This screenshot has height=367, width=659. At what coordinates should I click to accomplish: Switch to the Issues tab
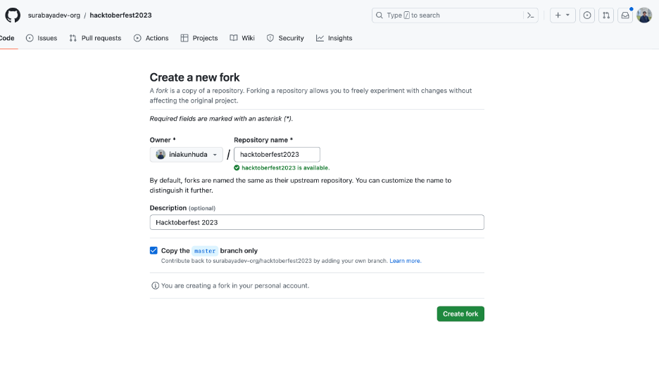point(41,38)
